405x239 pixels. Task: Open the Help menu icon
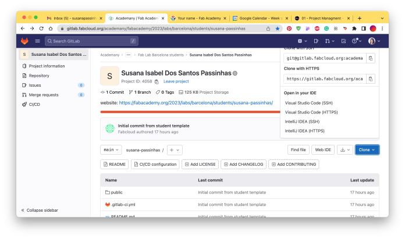(357, 41)
